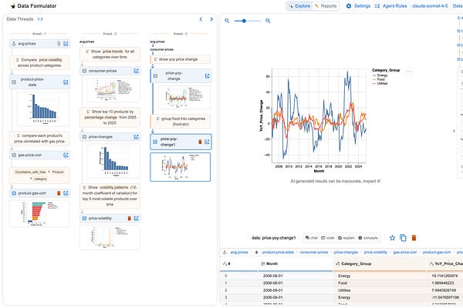Open price-volatility chart thumbnail
463x308 pixels.
(x=110, y=237)
